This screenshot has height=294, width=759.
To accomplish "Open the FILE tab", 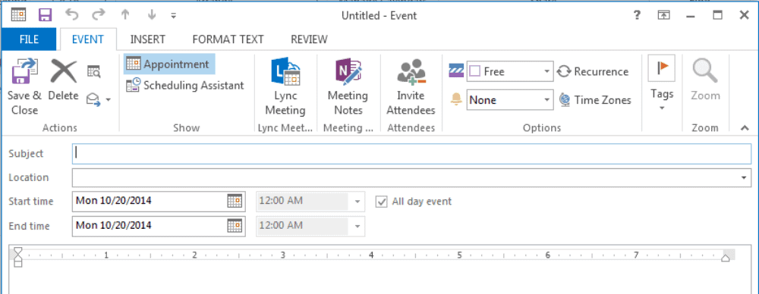I will point(29,39).
